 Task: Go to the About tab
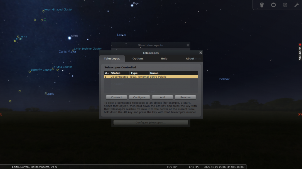(190, 59)
